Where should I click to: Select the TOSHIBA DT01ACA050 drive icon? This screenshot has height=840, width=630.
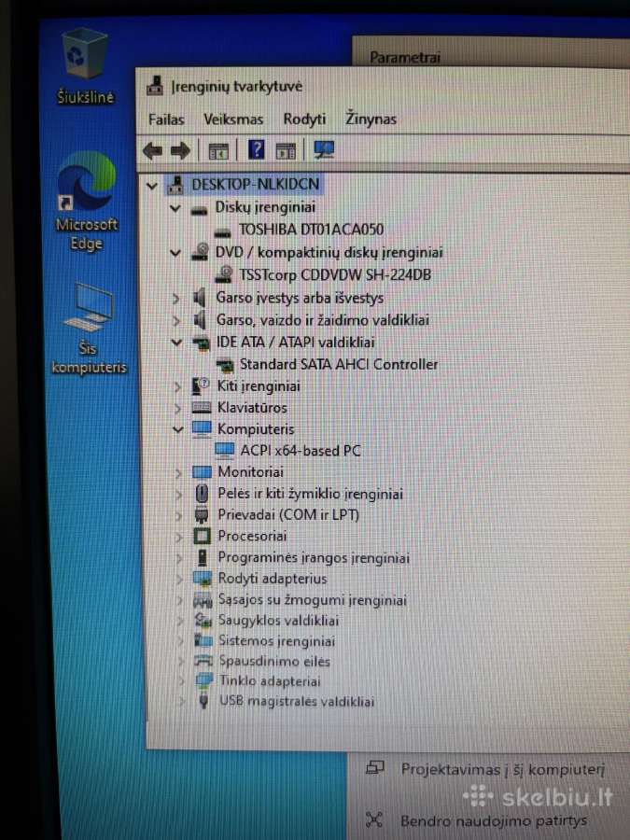222,232
